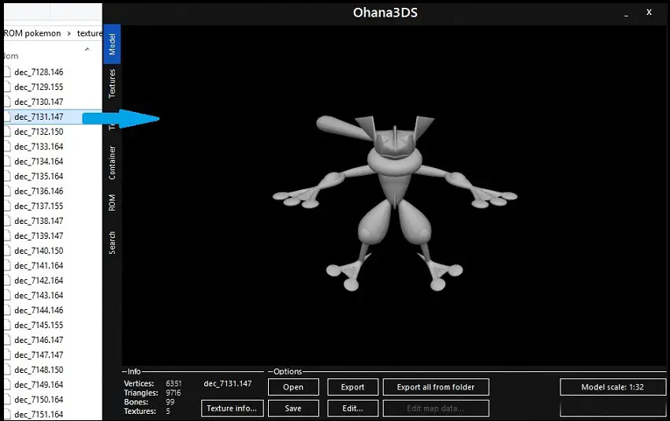The width and height of the screenshot is (670, 421).
Task: Select file dec_7133.164
Action: point(39,147)
